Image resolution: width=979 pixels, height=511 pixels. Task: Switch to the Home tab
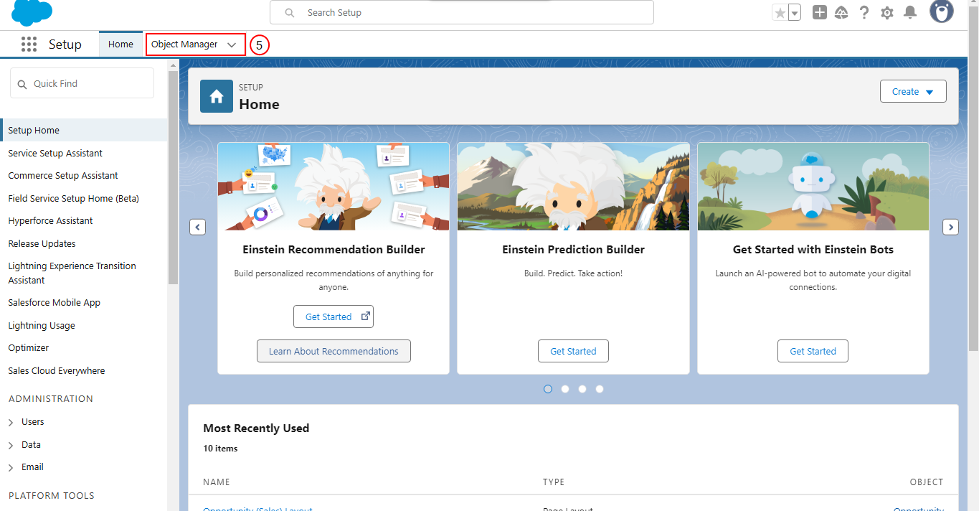pos(120,44)
